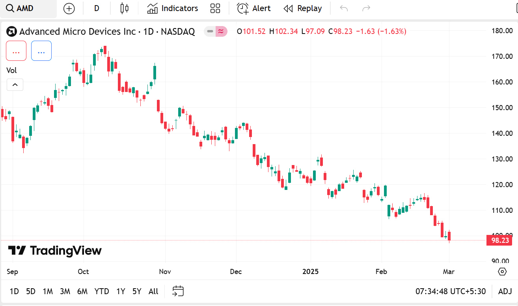Click the Nov label on time axis
Image resolution: width=518 pixels, height=306 pixels.
click(x=165, y=272)
